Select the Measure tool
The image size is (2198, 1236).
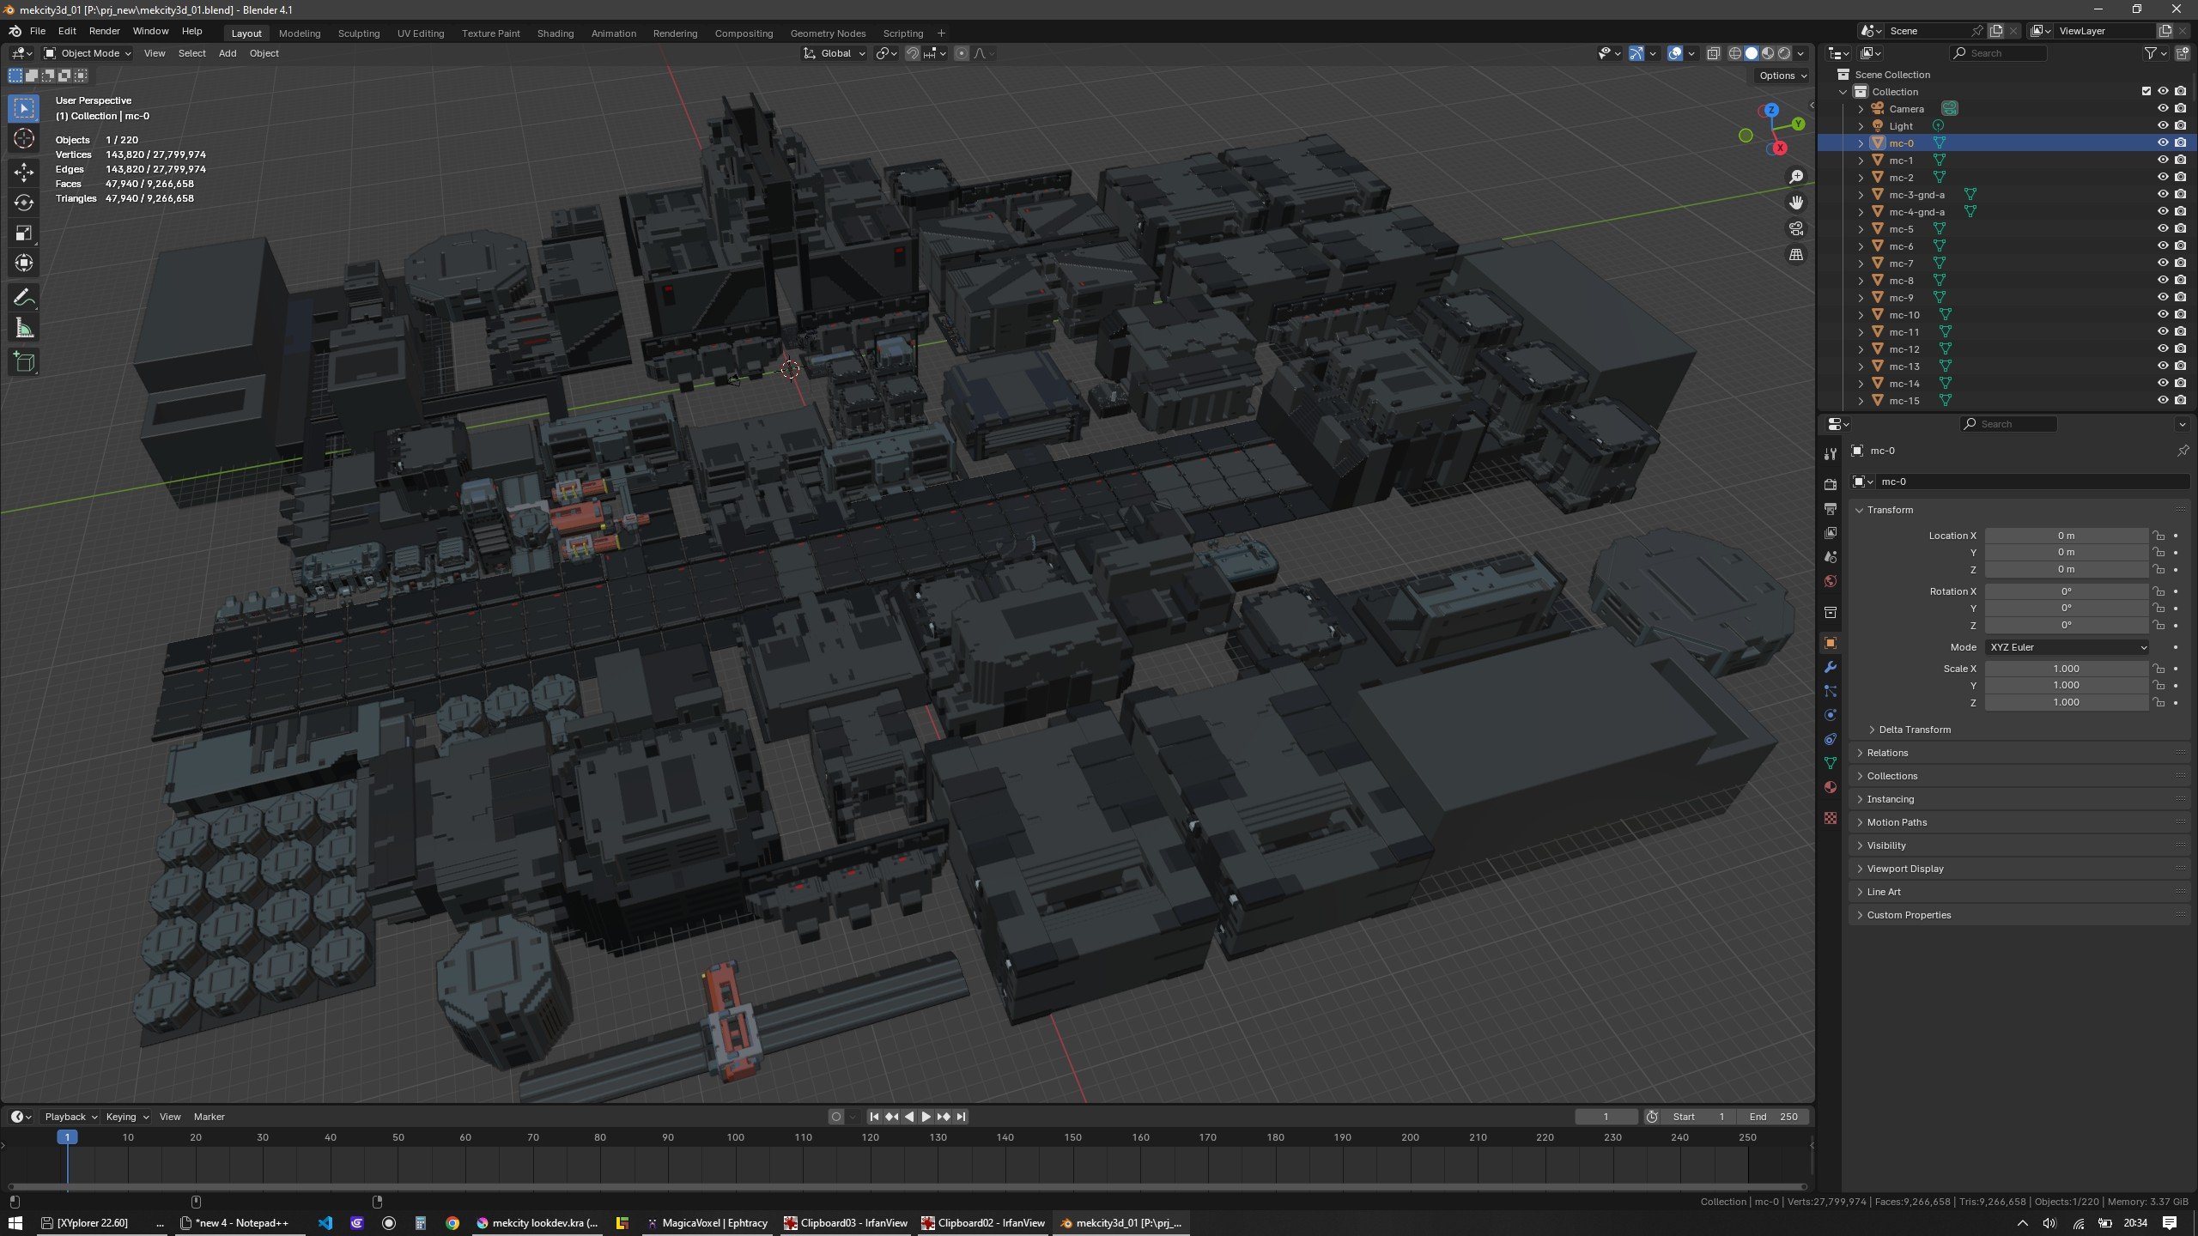pos(24,329)
